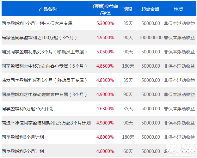Select the 4.6300% yield value
The height and width of the screenshot is (158, 197).
(105, 109)
